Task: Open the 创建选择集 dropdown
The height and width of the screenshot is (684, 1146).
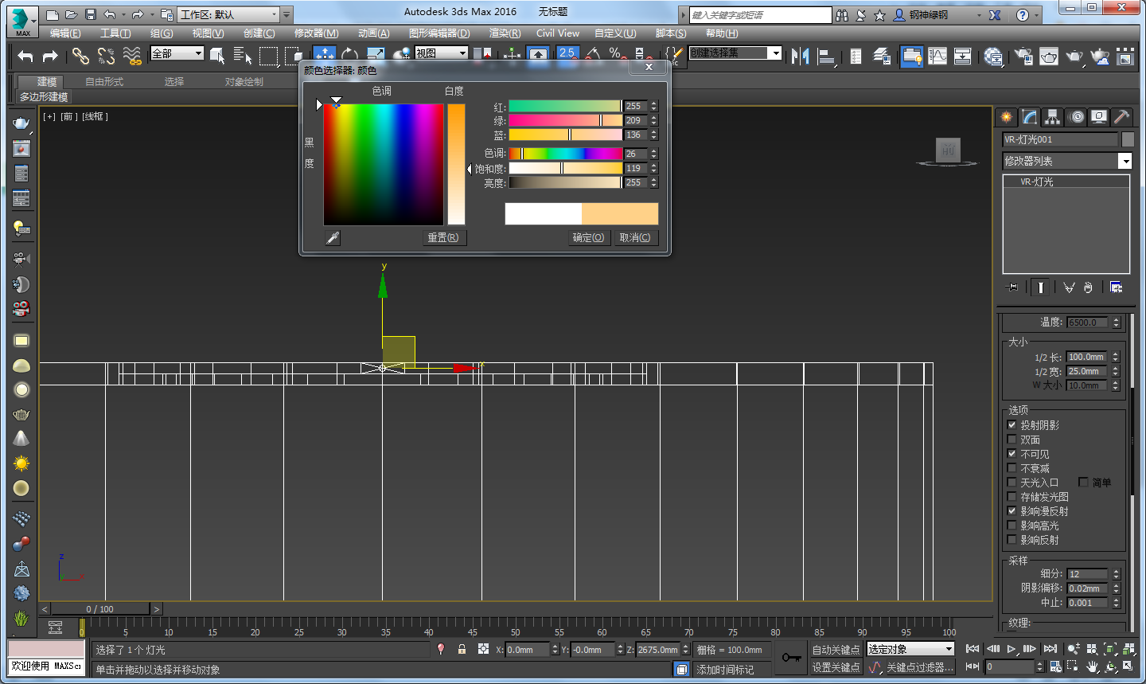Action: click(x=735, y=53)
